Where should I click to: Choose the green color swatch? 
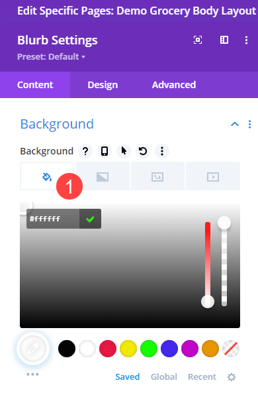point(149,349)
